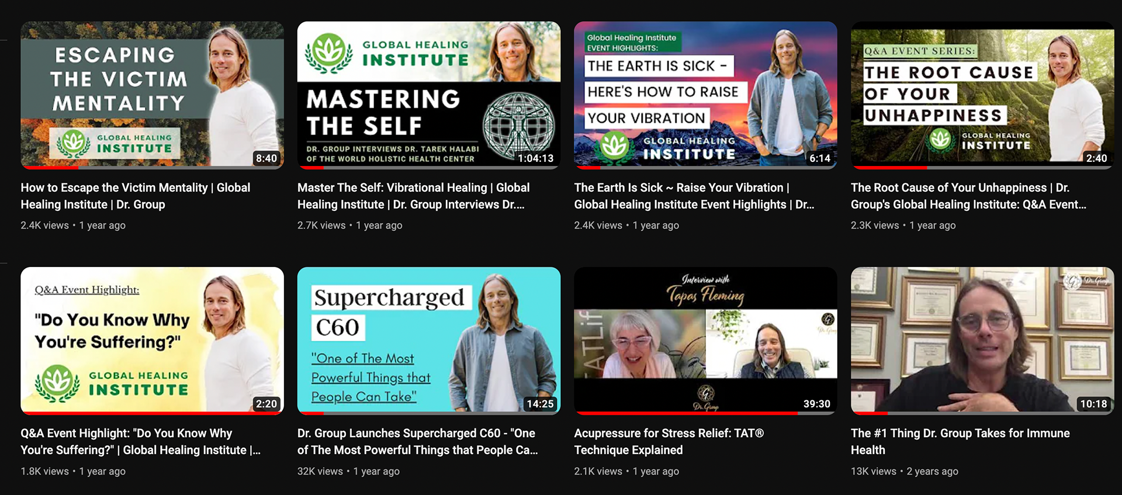Click title How to Escape the Victim Mentality

click(x=136, y=196)
